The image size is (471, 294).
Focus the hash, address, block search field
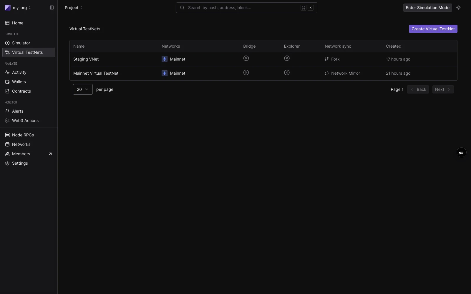[x=247, y=8]
